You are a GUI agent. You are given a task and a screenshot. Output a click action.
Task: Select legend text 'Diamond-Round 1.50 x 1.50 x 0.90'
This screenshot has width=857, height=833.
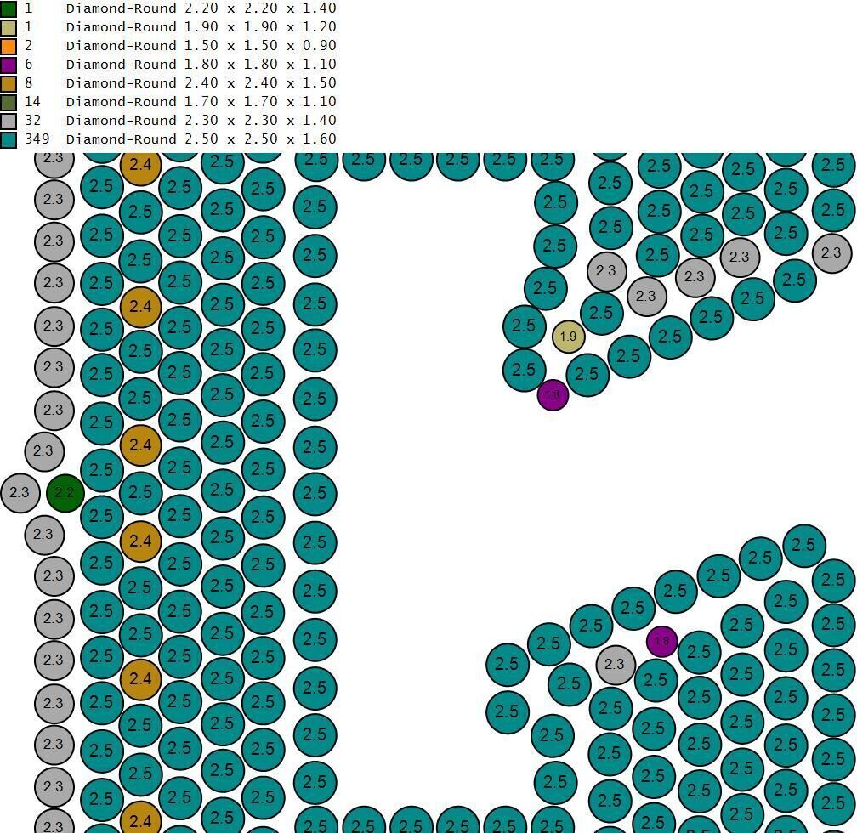click(x=201, y=45)
